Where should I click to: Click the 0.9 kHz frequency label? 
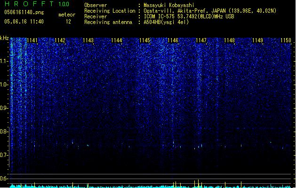(x=4, y=108)
